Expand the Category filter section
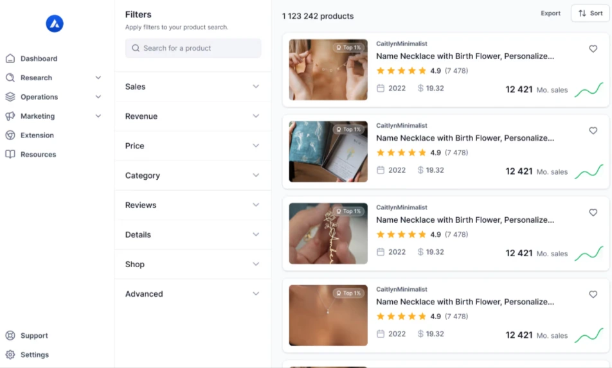612x368 pixels. coord(193,175)
